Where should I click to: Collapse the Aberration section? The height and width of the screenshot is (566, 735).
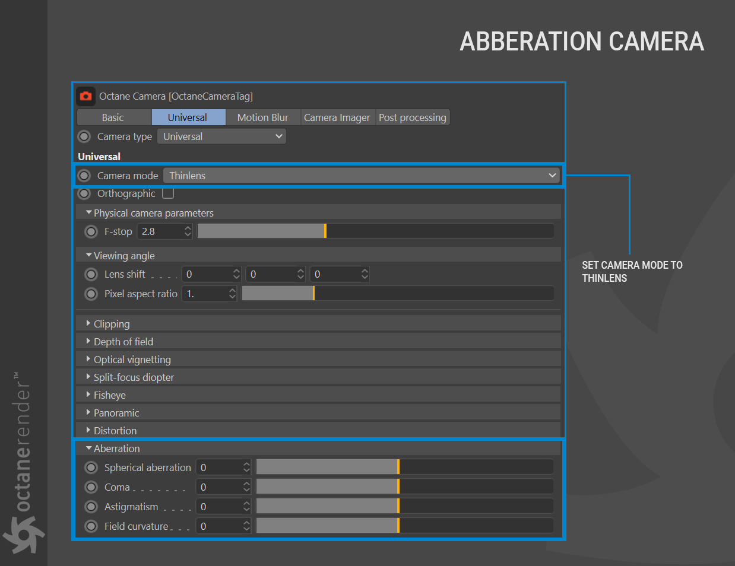[318, 448]
